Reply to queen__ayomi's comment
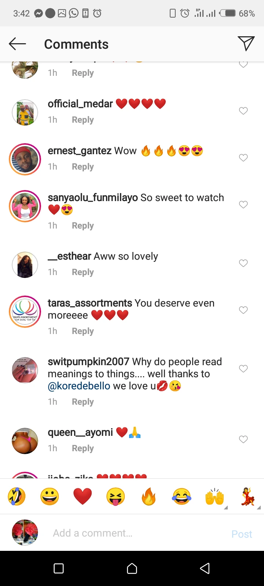 click(x=83, y=448)
